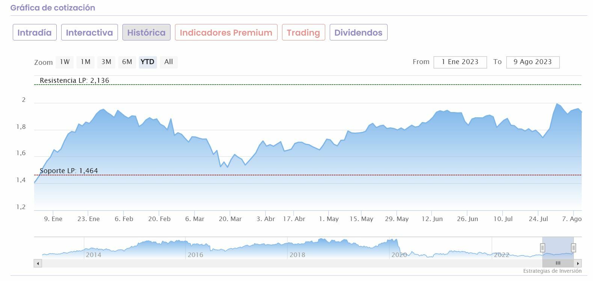Open the Estrategias de Inversión credit link

[552, 271]
